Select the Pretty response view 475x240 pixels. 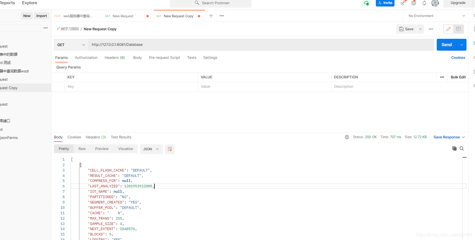point(64,149)
